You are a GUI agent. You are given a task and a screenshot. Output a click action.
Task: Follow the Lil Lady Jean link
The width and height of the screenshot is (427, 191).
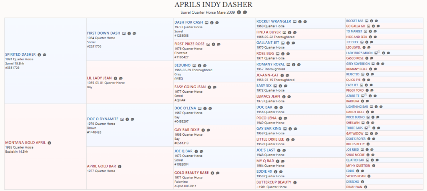(x=99, y=78)
